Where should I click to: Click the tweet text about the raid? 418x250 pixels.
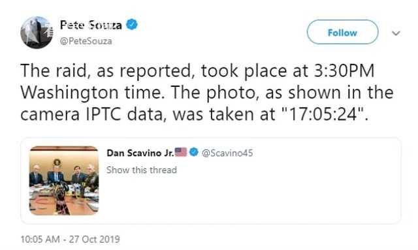[x=207, y=93]
